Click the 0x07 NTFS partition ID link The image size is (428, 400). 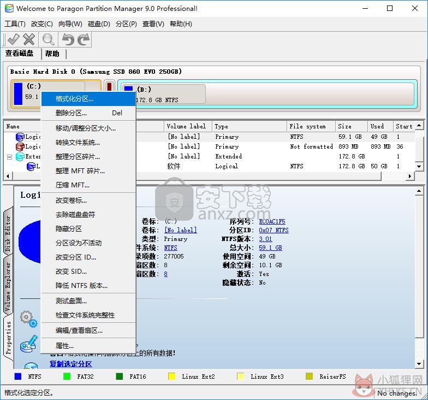[274, 231]
